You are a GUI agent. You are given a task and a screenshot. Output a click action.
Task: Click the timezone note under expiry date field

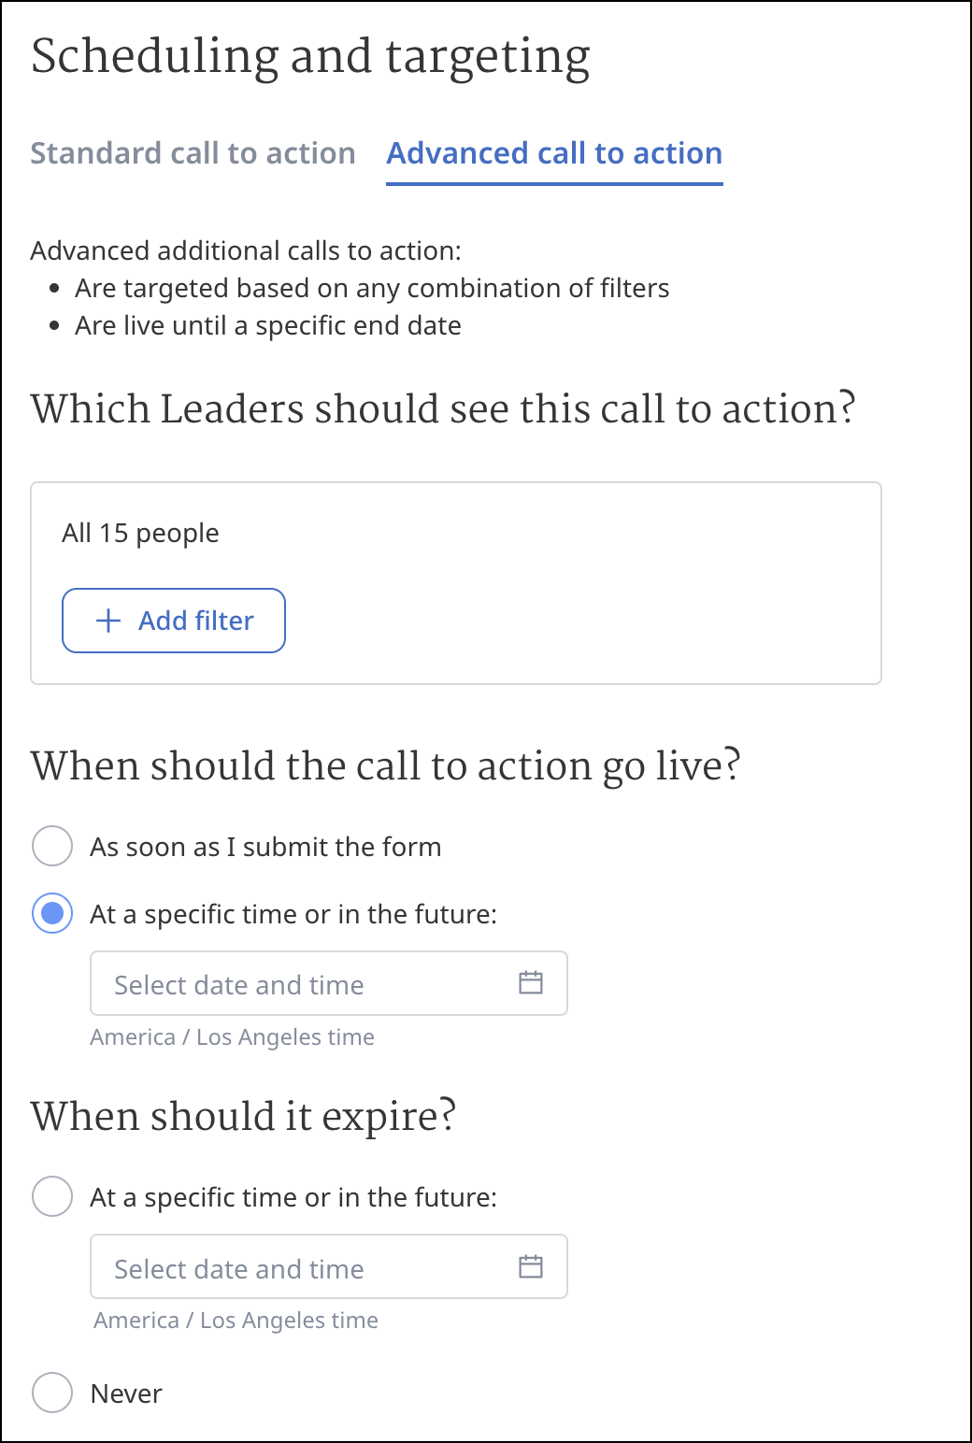tap(236, 1321)
